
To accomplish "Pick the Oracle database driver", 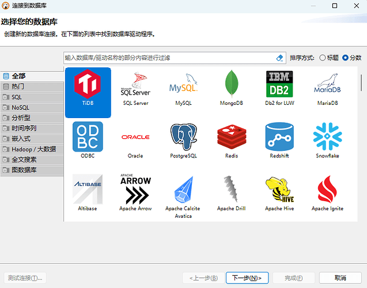I will point(135,141).
